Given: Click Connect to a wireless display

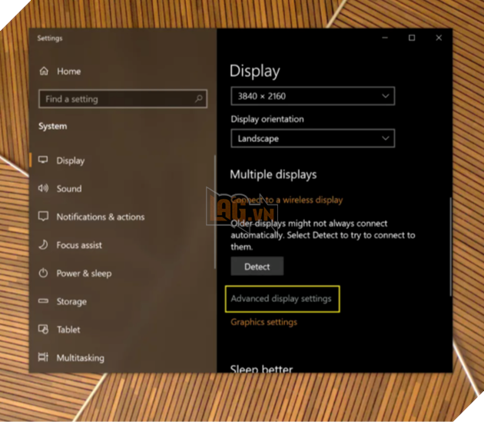Looking at the screenshot, I should pos(287,200).
